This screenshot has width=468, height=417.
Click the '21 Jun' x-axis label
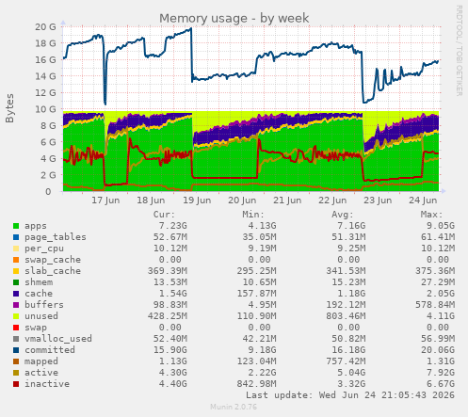tap(287, 200)
